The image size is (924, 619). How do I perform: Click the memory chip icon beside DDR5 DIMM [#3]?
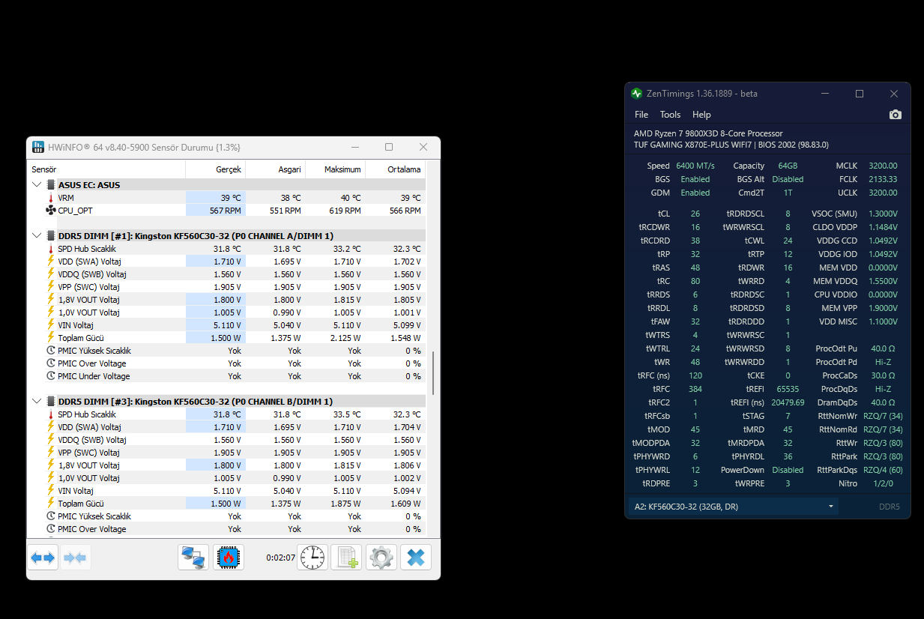pyautogui.click(x=51, y=401)
